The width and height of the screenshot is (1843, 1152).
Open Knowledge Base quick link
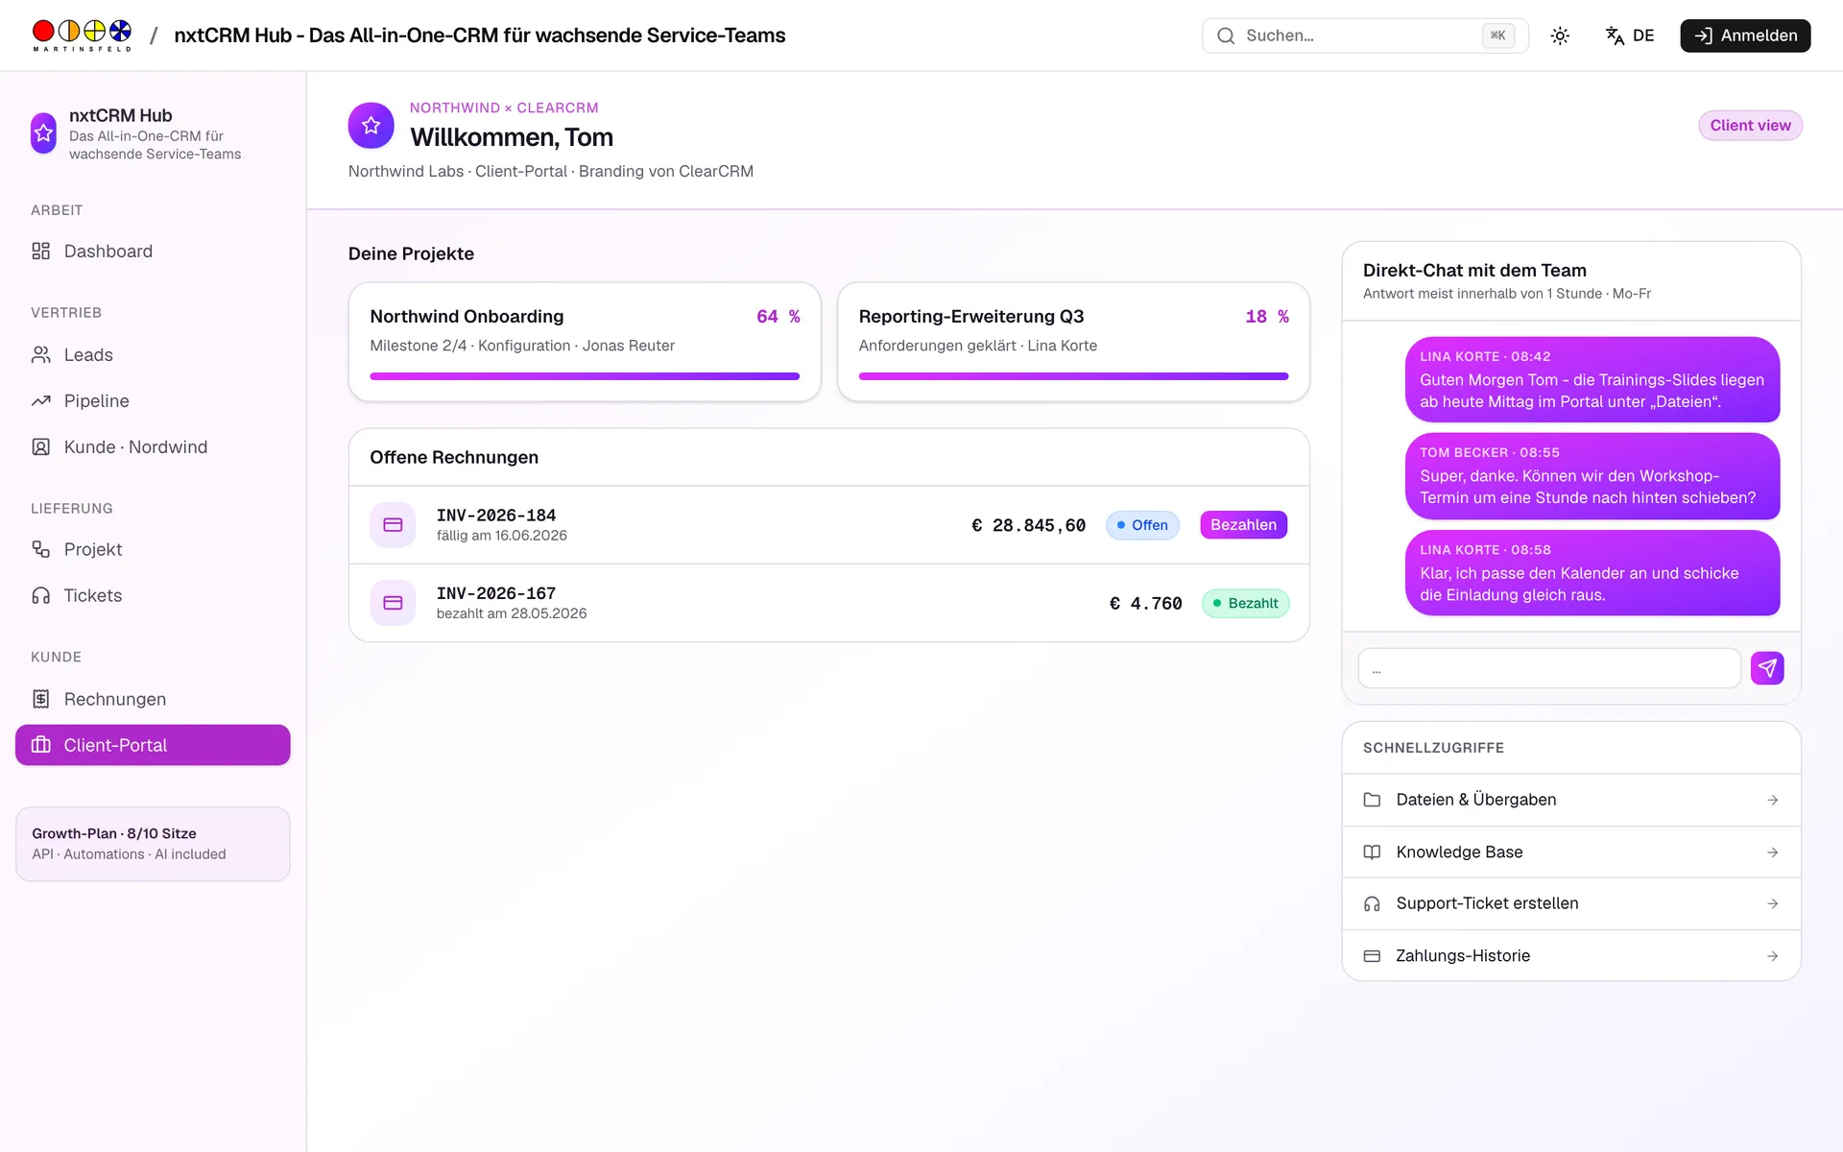point(1571,852)
